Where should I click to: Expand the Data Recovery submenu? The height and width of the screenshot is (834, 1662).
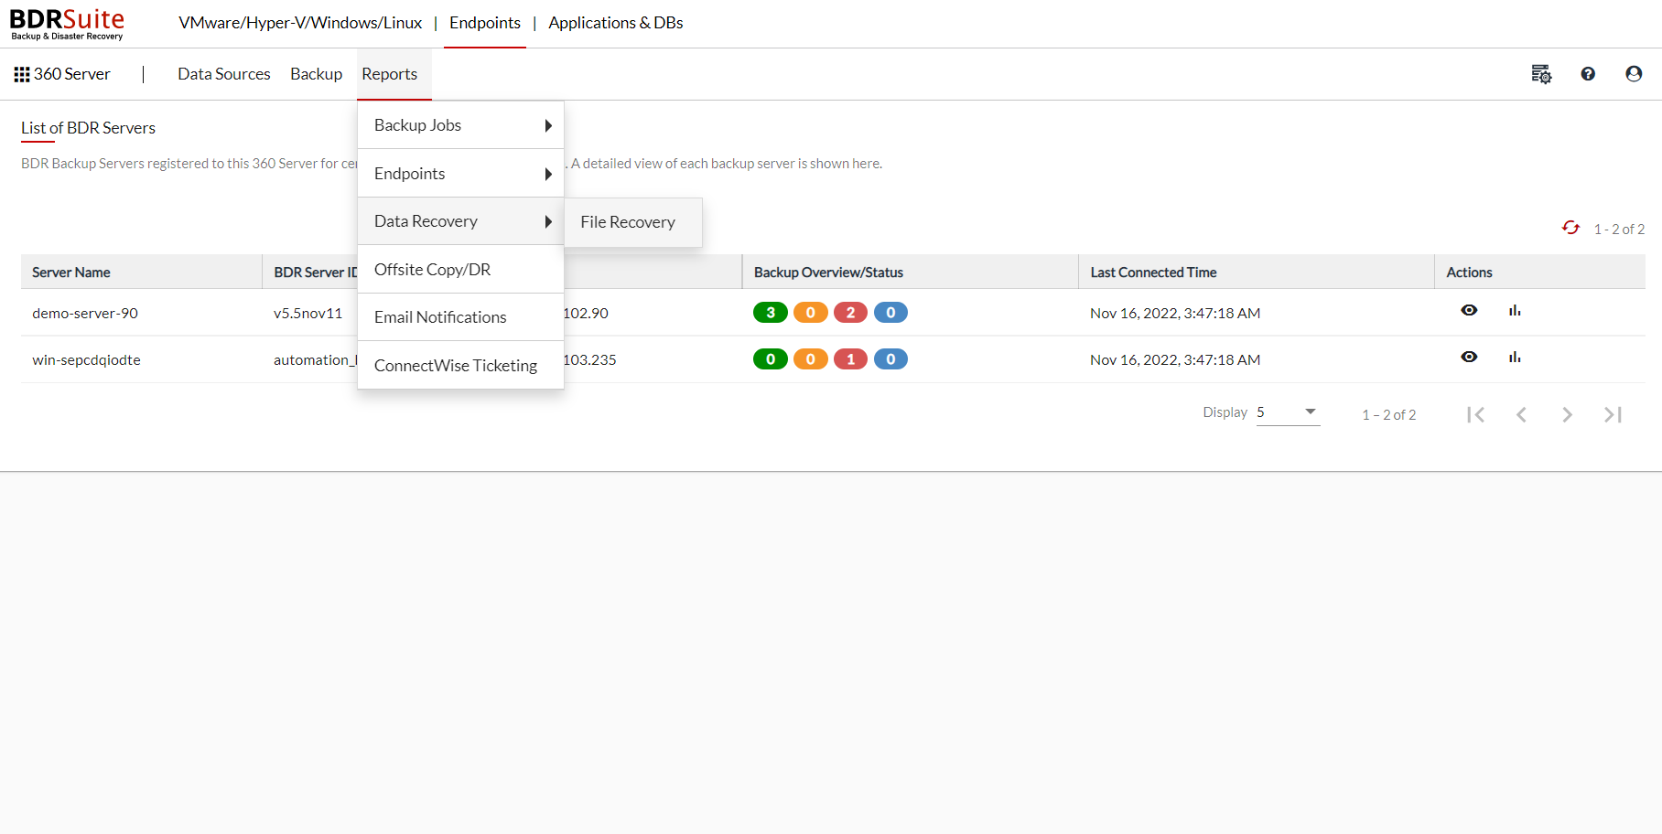pyautogui.click(x=460, y=221)
